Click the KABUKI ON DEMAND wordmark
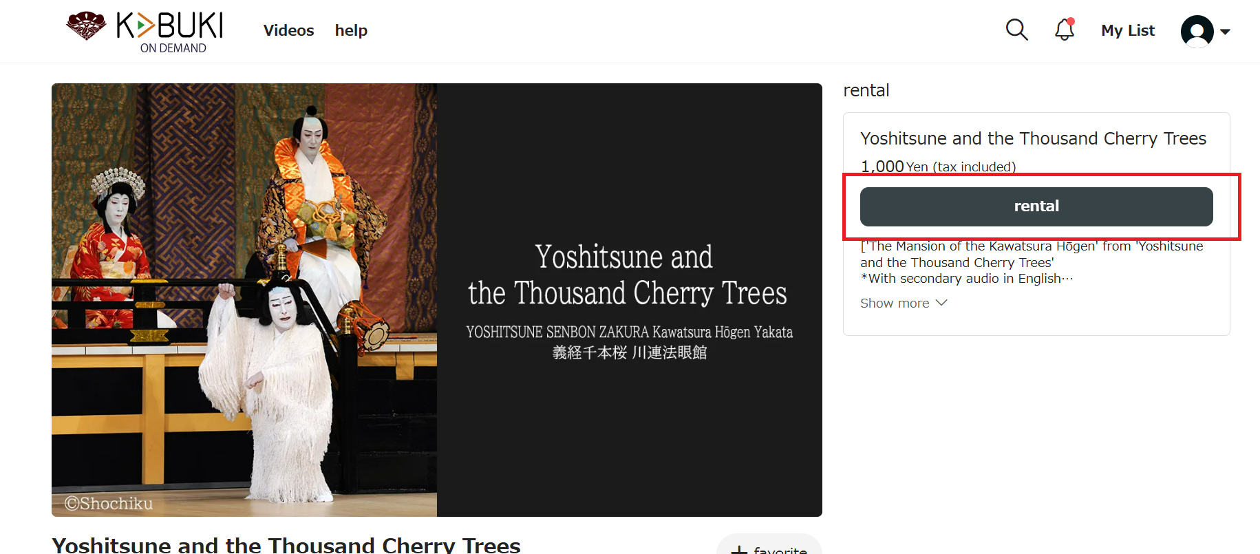This screenshot has height=554, width=1260. point(170,32)
